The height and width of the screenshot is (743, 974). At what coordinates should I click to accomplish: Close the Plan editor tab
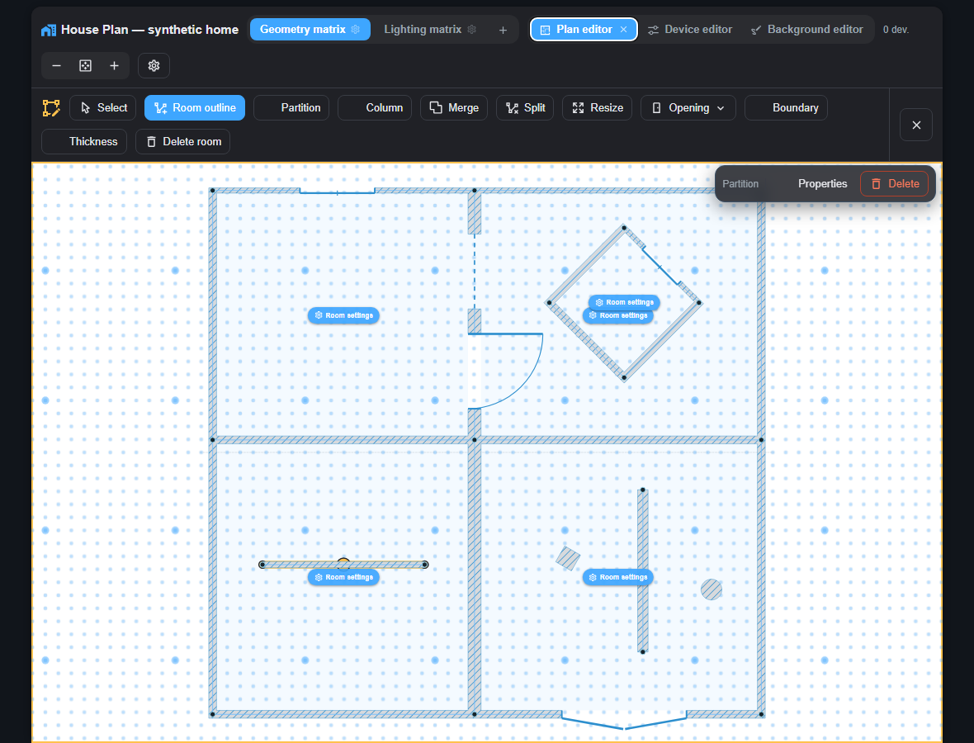tap(624, 29)
